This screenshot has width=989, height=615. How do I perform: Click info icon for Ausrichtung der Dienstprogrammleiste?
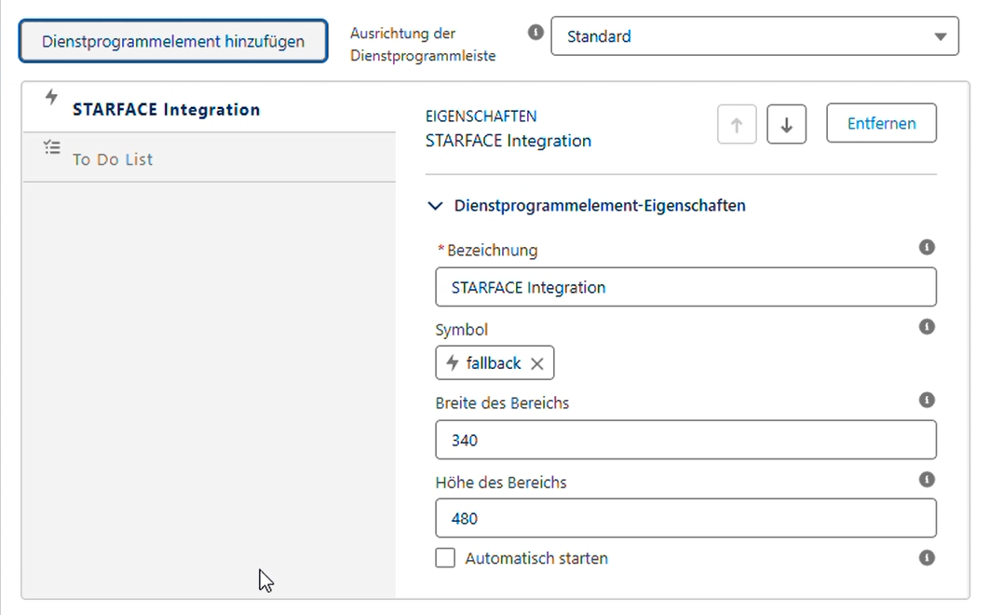[x=535, y=32]
